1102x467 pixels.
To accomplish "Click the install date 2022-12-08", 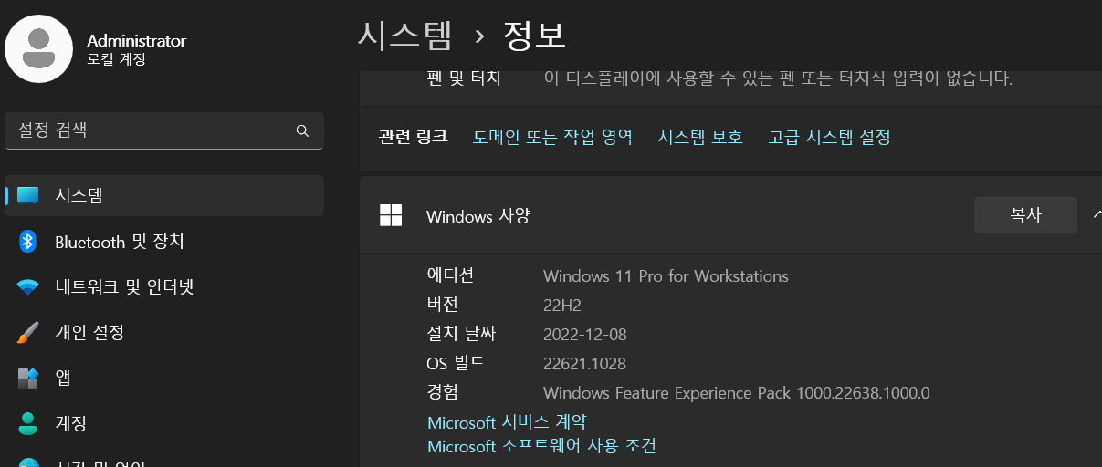I will point(585,334).
